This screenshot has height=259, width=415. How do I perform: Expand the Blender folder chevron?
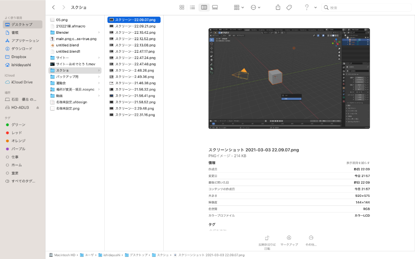coord(99,32)
